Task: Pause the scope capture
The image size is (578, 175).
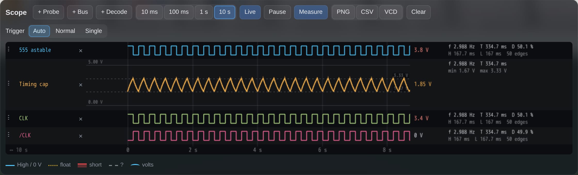Action: click(x=277, y=12)
